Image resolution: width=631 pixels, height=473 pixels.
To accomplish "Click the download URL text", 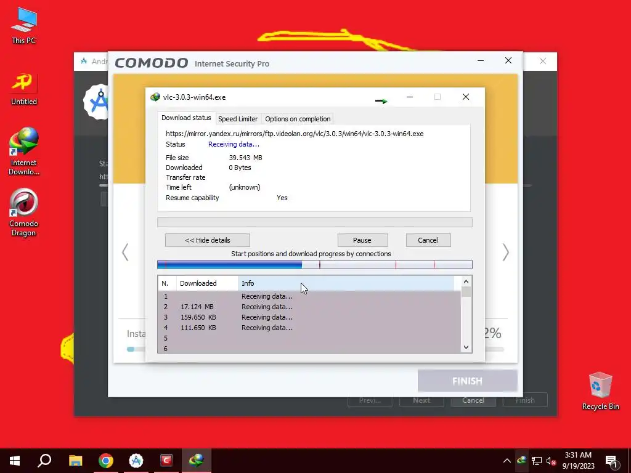I will click(295, 134).
